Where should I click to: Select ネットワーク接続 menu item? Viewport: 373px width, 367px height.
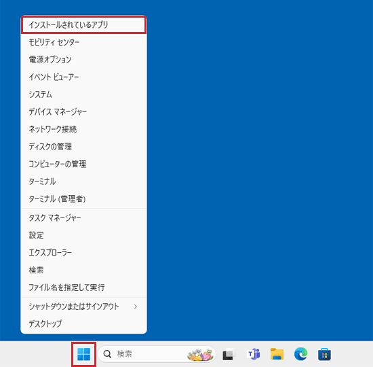tap(83, 129)
